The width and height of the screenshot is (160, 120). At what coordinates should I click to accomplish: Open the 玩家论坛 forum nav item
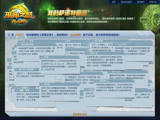[153, 2]
